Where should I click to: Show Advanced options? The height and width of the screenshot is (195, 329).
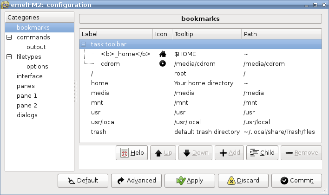(136, 181)
